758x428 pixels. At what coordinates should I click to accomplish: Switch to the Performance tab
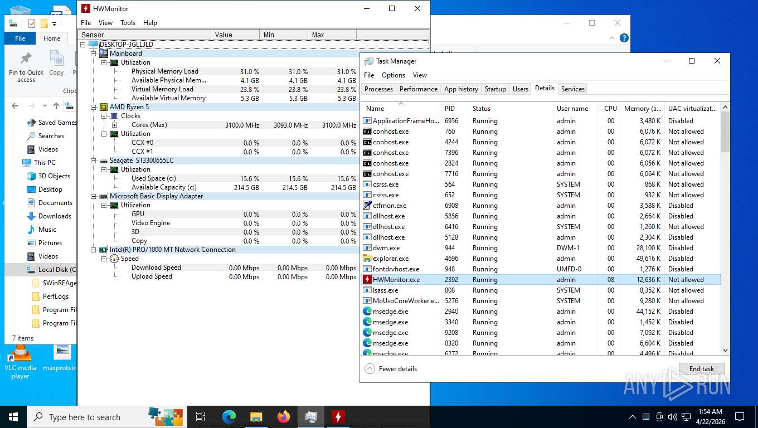[419, 89]
